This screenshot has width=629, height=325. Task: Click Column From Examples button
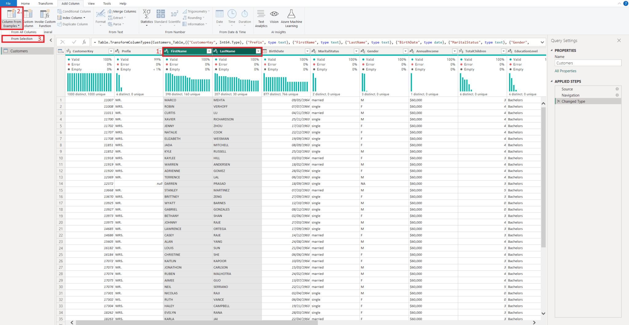coord(11,18)
